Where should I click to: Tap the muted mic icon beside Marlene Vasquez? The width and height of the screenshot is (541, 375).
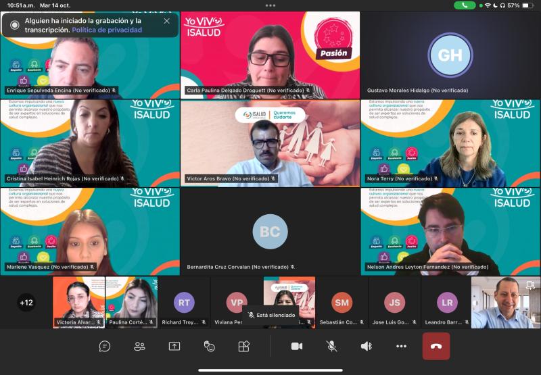pyautogui.click(x=92, y=267)
